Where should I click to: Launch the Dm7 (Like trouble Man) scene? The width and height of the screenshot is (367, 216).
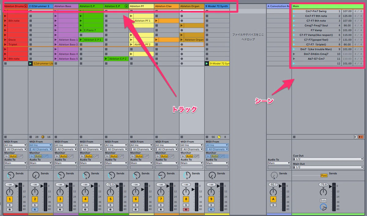(294, 49)
